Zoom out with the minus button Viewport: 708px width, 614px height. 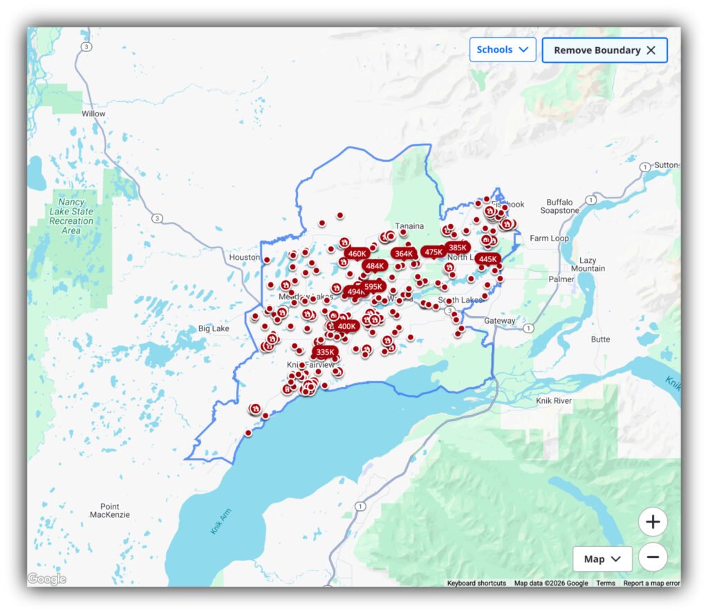tap(653, 557)
